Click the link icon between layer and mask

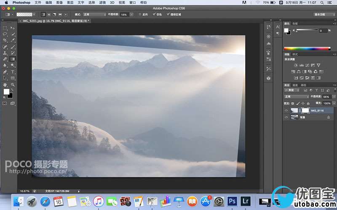tap(300, 110)
